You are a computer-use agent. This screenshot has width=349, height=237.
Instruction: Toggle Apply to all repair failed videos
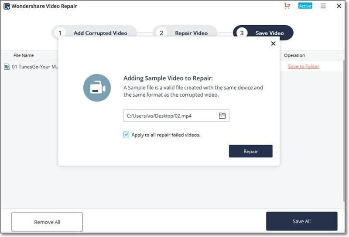(x=127, y=135)
